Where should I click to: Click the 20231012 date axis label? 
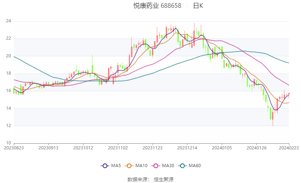(x=83, y=148)
